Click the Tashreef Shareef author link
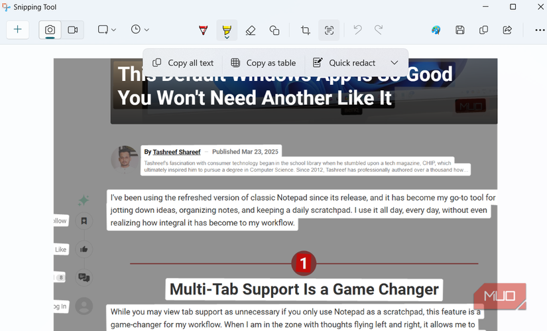547x331 pixels. [176, 152]
